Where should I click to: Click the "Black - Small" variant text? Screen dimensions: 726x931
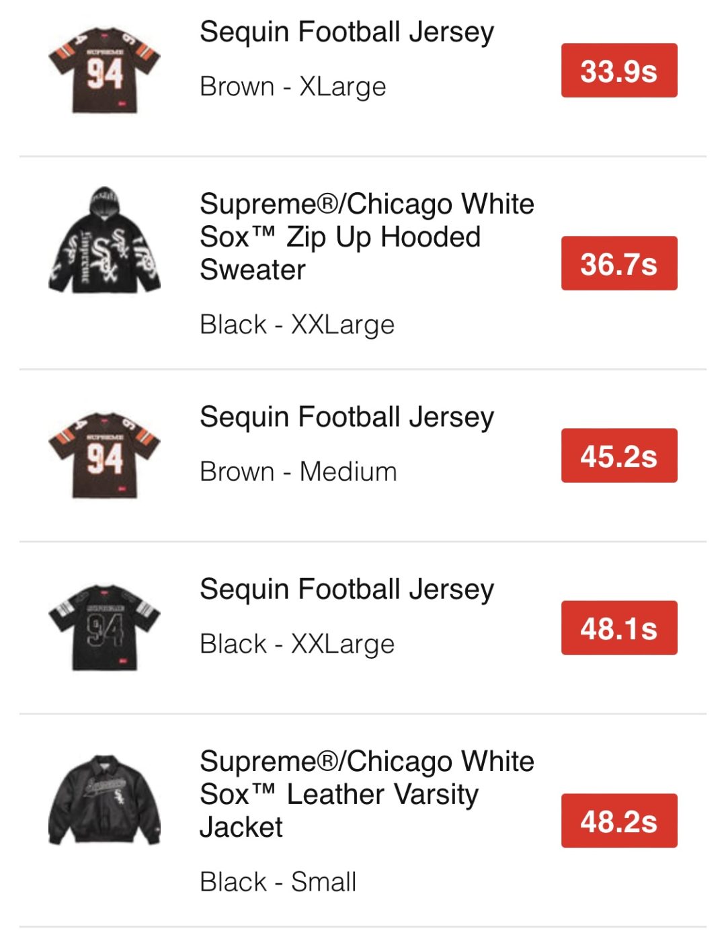(x=278, y=882)
